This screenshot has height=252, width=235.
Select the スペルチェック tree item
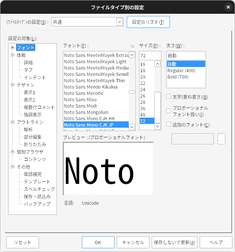[x=39, y=189]
